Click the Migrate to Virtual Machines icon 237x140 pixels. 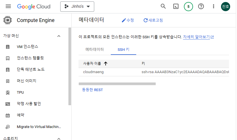point(7,127)
